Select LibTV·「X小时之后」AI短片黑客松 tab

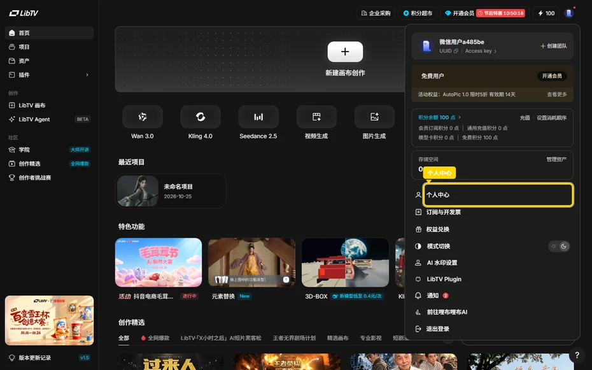coord(221,338)
